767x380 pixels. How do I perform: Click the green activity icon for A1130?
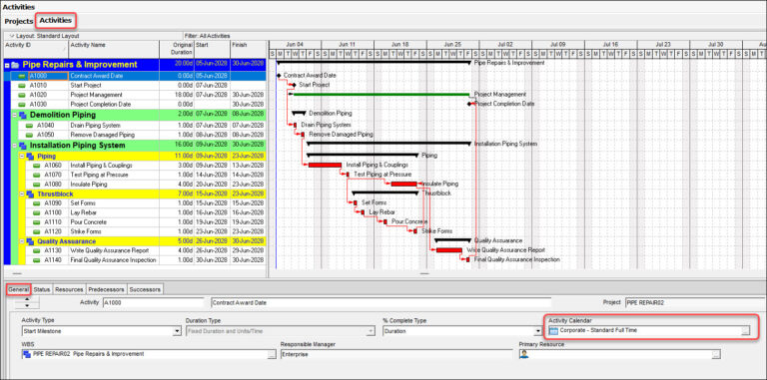click(36, 250)
